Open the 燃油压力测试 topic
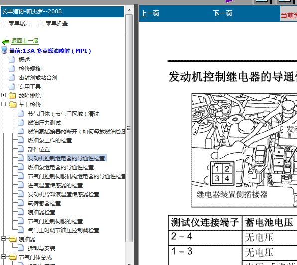Screen dimensions: 297x265 tap(44, 123)
